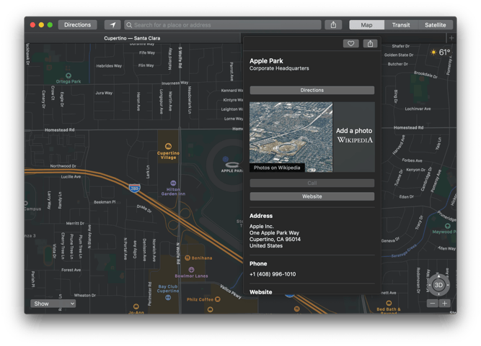Select the Apple Park map pin
The height and width of the screenshot is (346, 481).
(x=232, y=165)
